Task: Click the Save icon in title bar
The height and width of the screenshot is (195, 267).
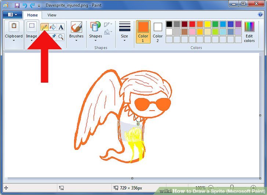Action: coord(17,6)
